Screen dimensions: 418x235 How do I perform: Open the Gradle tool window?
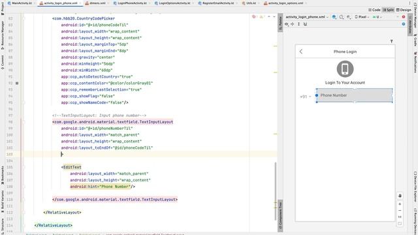coord(415,40)
